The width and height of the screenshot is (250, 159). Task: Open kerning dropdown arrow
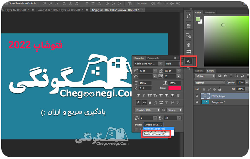[155, 76]
